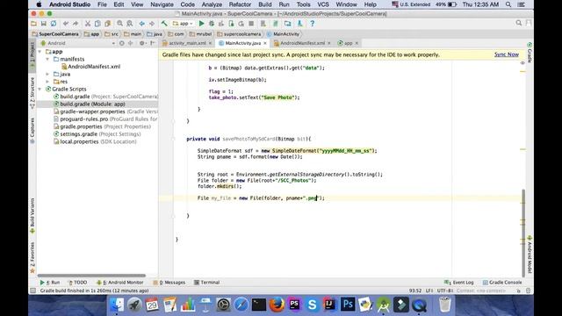This screenshot has width=562, height=316.
Task: Open the Run tool window button
Action: point(50,283)
